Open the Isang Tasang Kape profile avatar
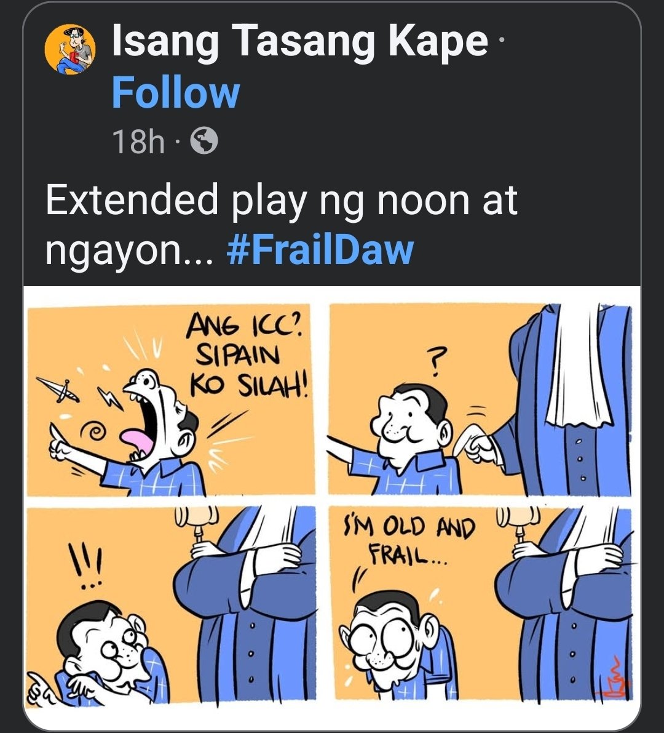The image size is (664, 733). (70, 49)
